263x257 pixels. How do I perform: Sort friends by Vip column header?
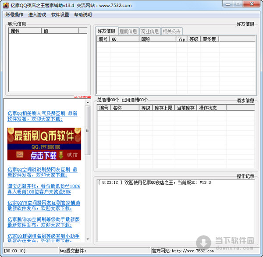click(x=182, y=39)
